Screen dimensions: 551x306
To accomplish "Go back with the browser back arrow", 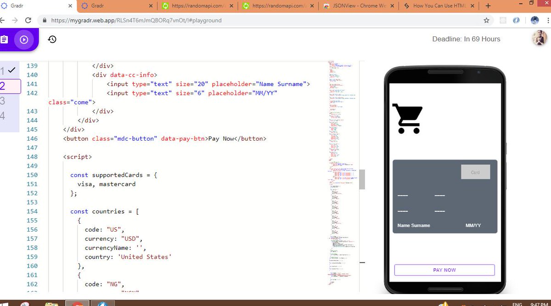I will point(2,21).
